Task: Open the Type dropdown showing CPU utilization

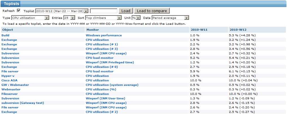Action: click(x=30, y=18)
